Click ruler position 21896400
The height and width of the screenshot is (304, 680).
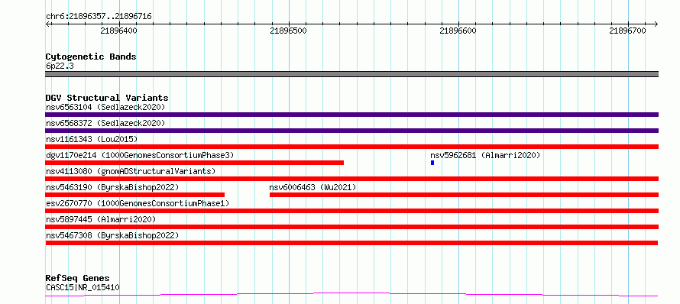click(119, 31)
